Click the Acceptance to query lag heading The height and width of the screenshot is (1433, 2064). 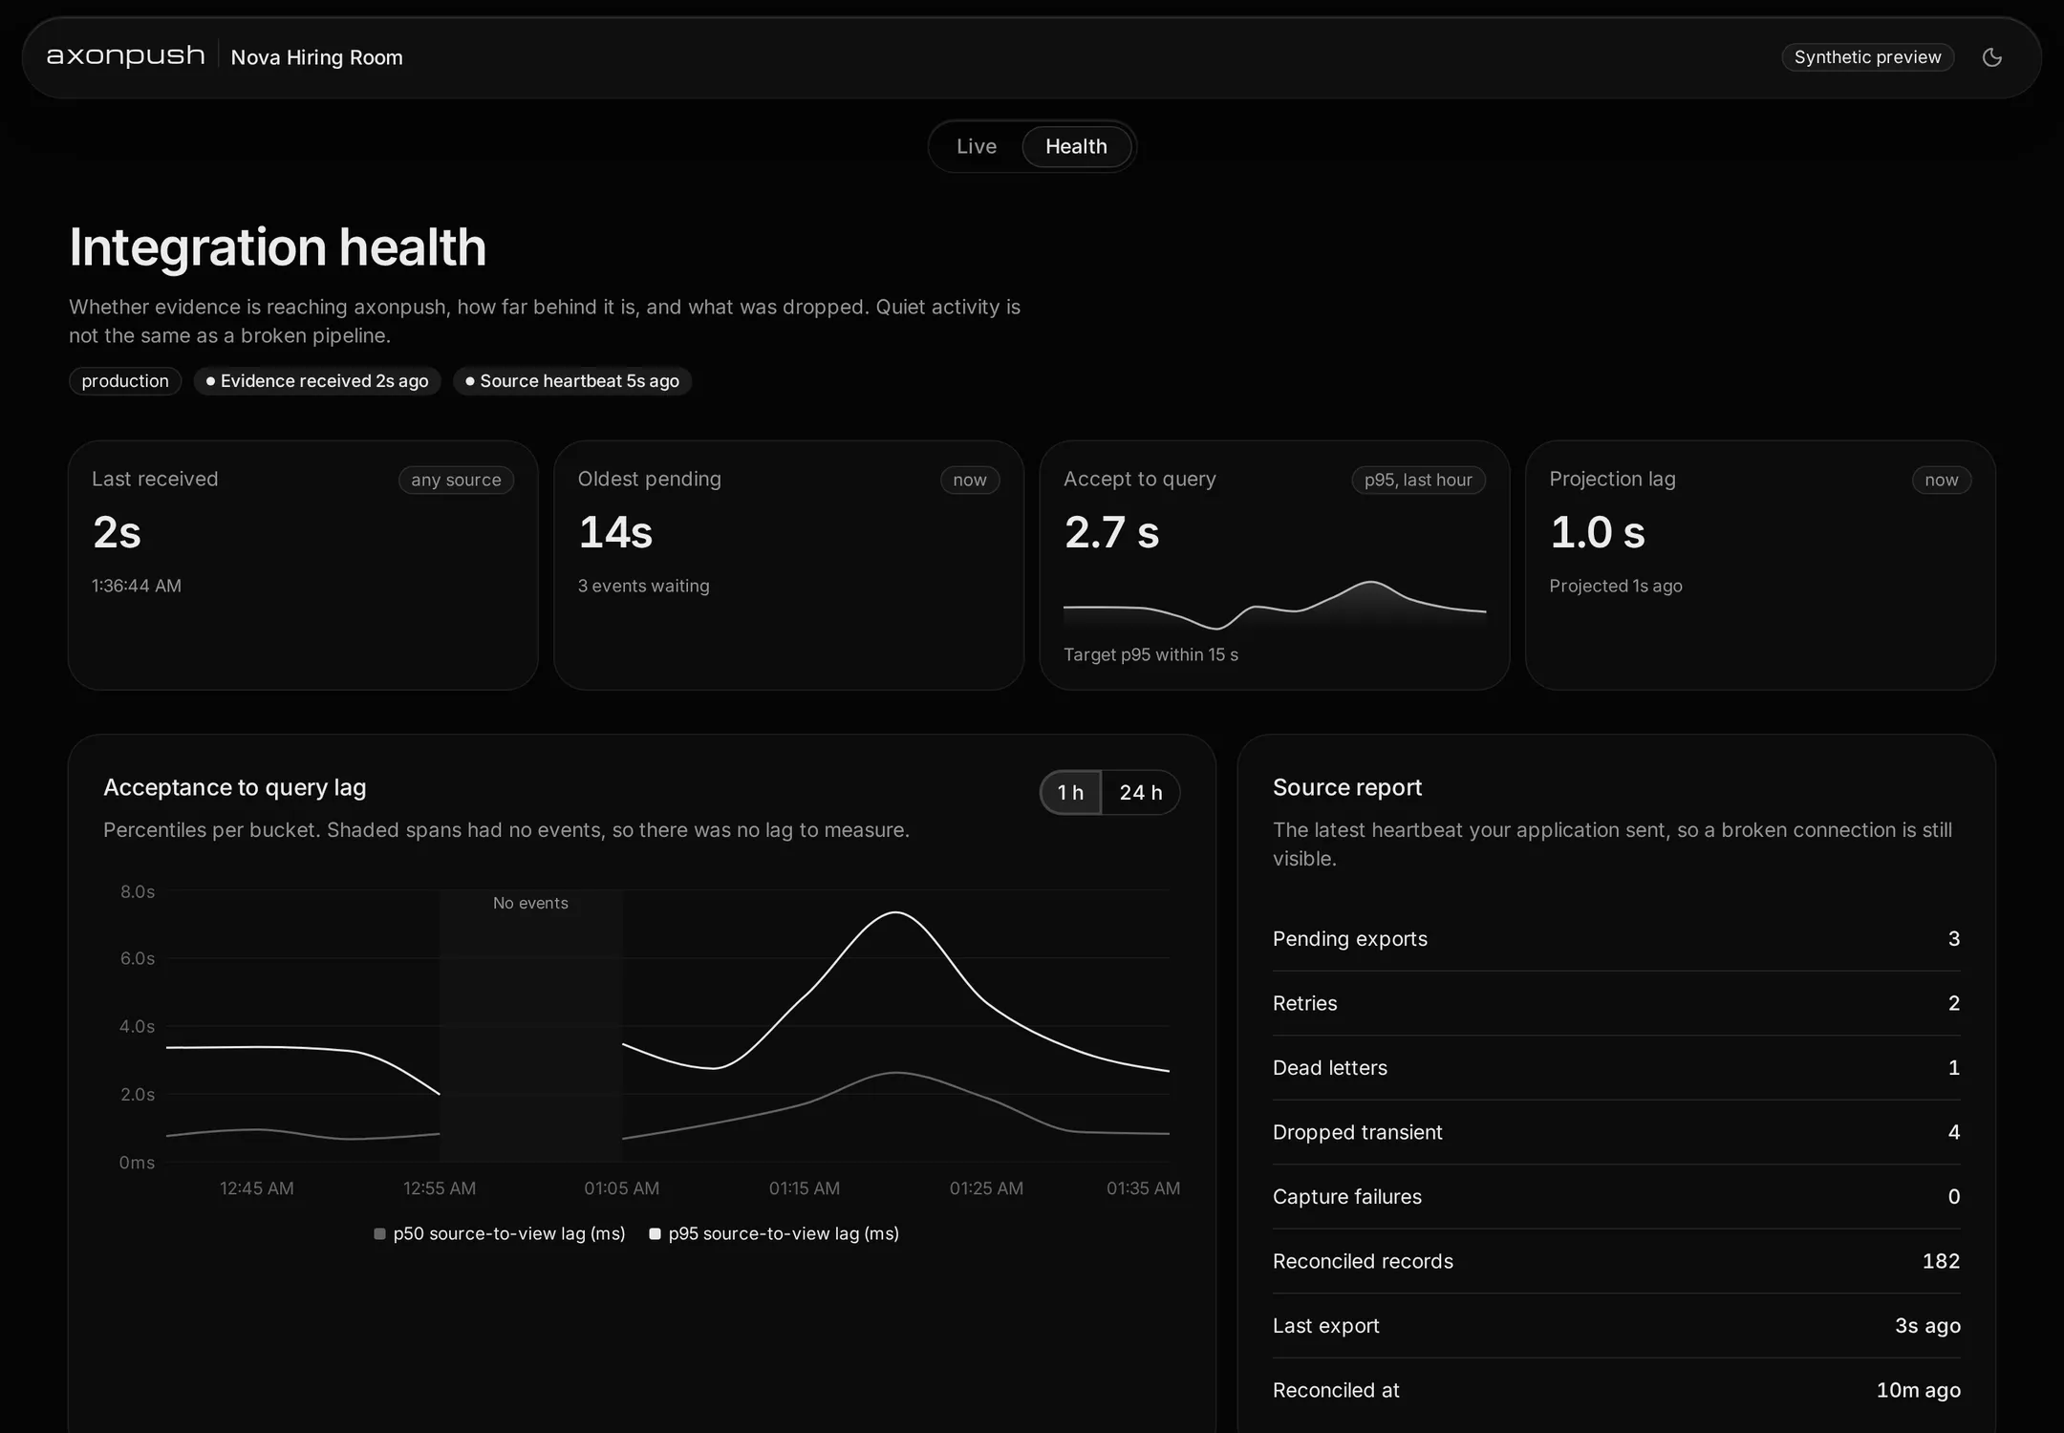point(235,787)
